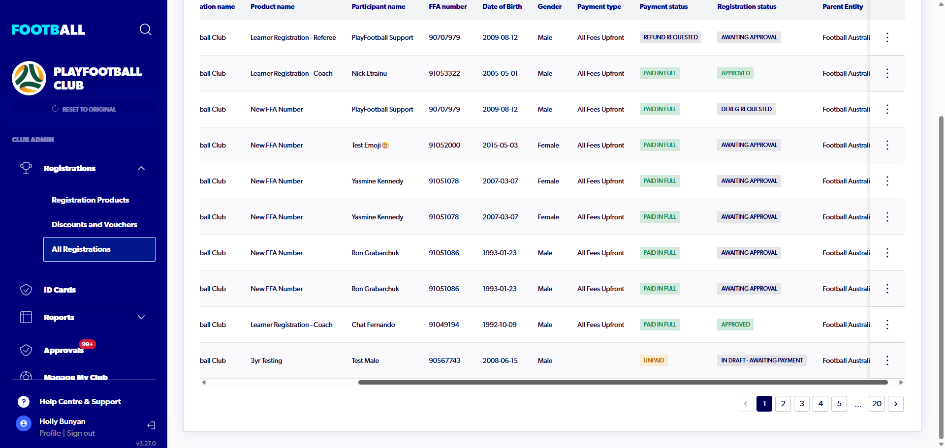This screenshot has width=945, height=448.
Task: Click the user avatar icon
Action: 24,423
